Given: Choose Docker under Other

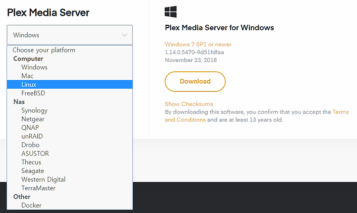Looking at the screenshot, I should pyautogui.click(x=70, y=205).
